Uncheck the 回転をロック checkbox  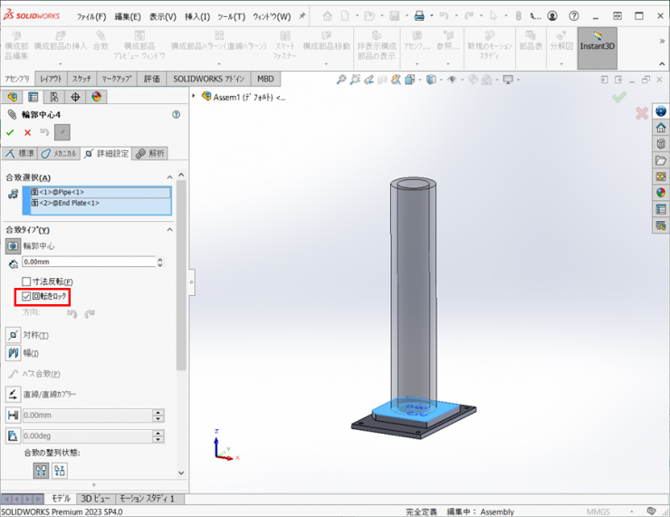click(x=27, y=296)
